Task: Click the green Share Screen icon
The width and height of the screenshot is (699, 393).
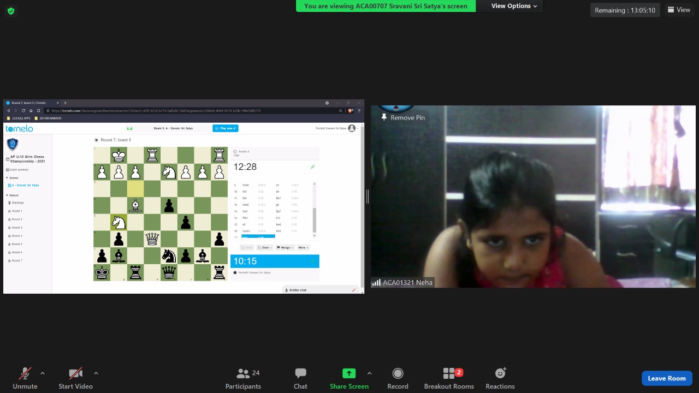Action: coord(348,373)
